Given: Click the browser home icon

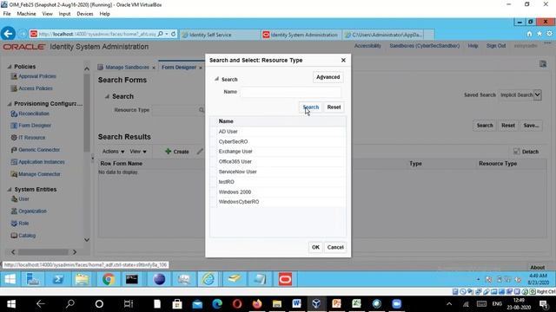Looking at the screenshot, I should (x=529, y=34).
